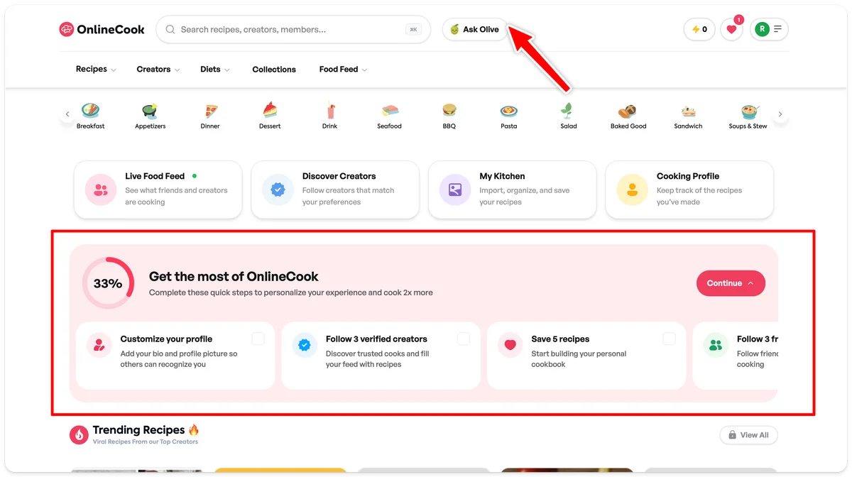The width and height of the screenshot is (852, 477).
Task: Open the Pasta category icon
Action: point(508,111)
